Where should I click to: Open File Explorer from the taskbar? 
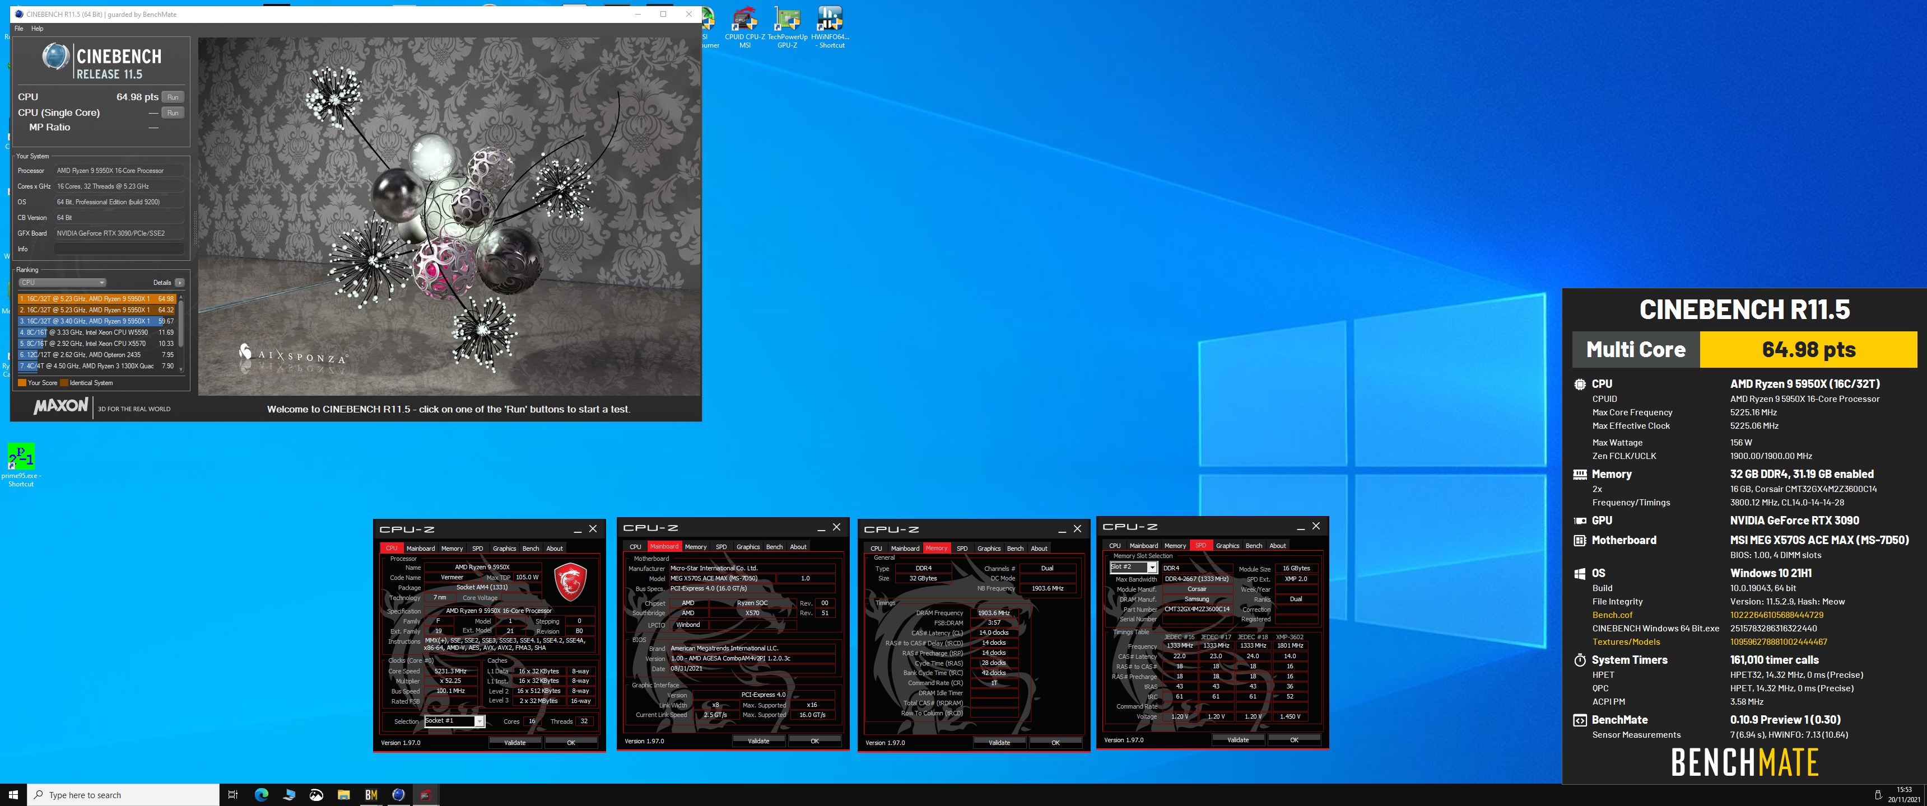coord(343,795)
